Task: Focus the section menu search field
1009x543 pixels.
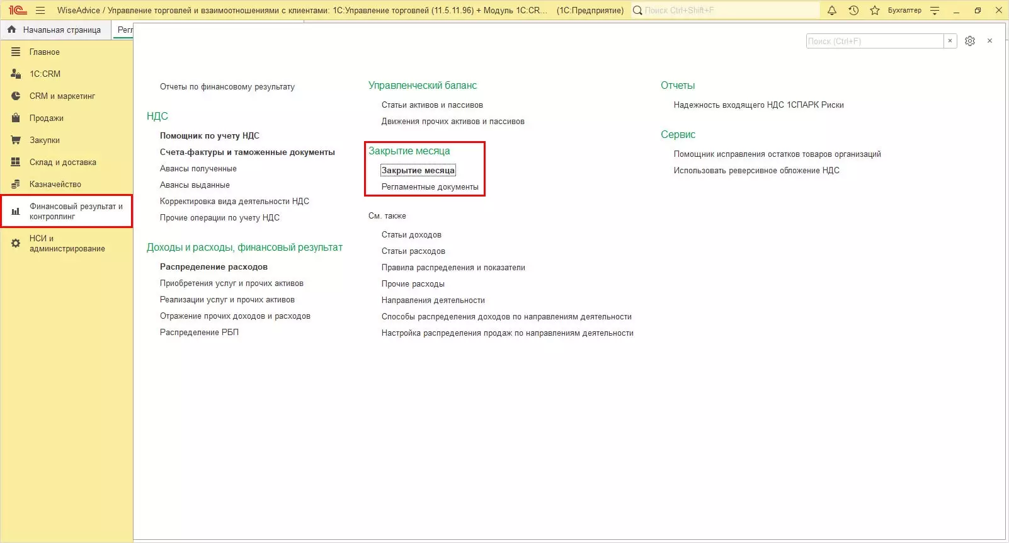Action: coord(875,41)
